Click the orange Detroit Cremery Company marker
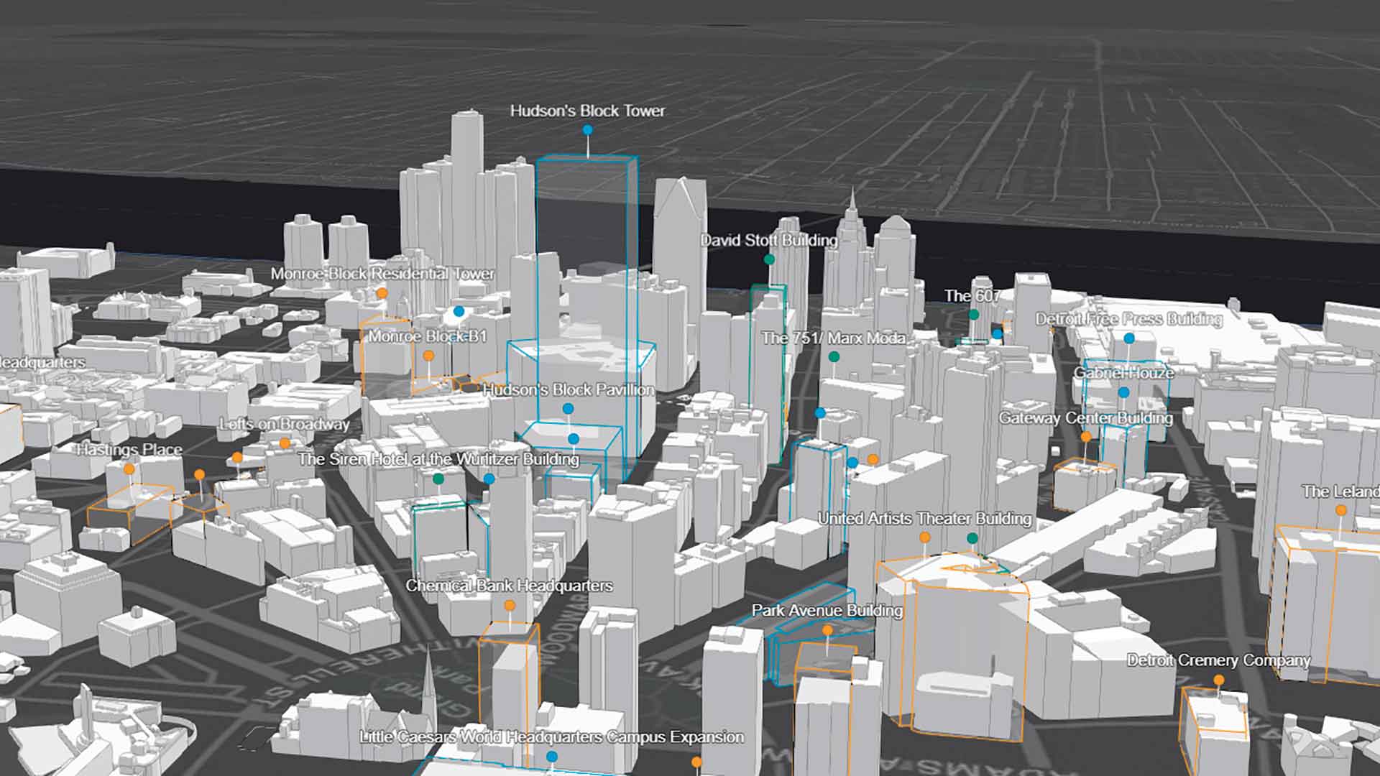This screenshot has height=776, width=1380. pos(1219,680)
